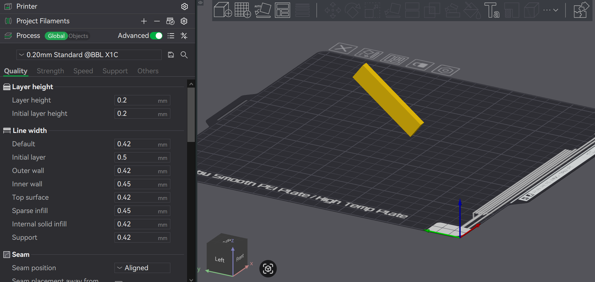This screenshot has width=595, height=282.
Task: Click the Arrange all objects icon
Action: click(282, 10)
